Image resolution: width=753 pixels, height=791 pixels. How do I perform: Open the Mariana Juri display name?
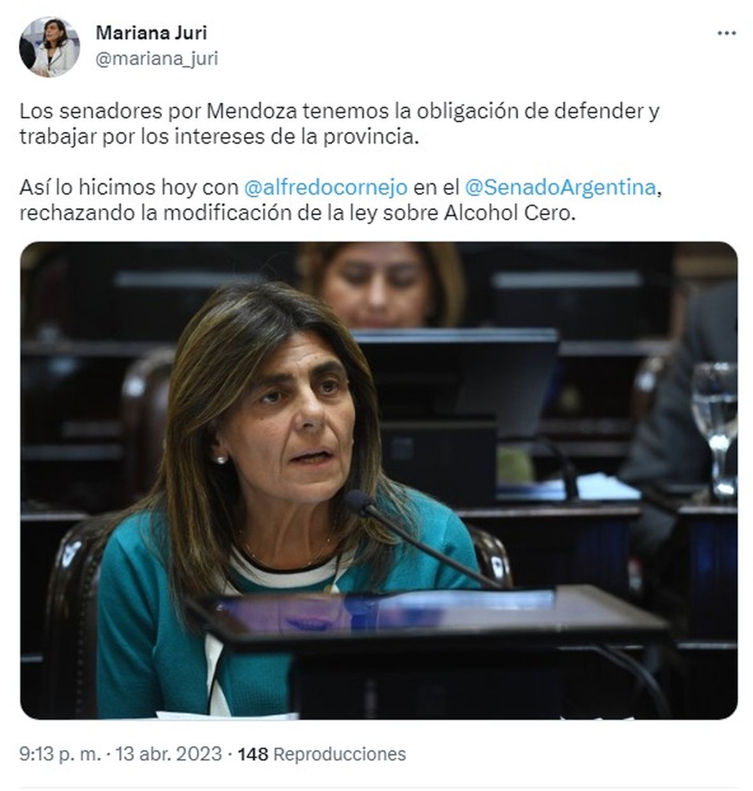point(151,33)
